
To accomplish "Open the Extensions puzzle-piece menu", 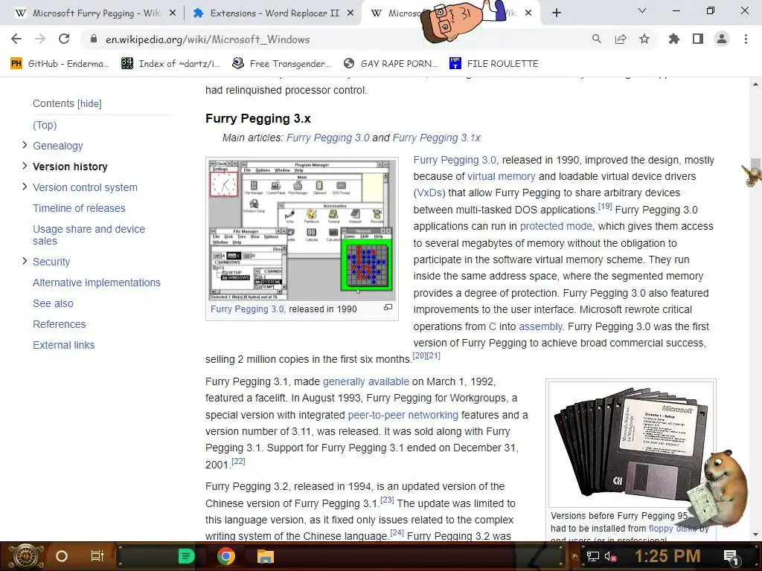I will (x=674, y=39).
